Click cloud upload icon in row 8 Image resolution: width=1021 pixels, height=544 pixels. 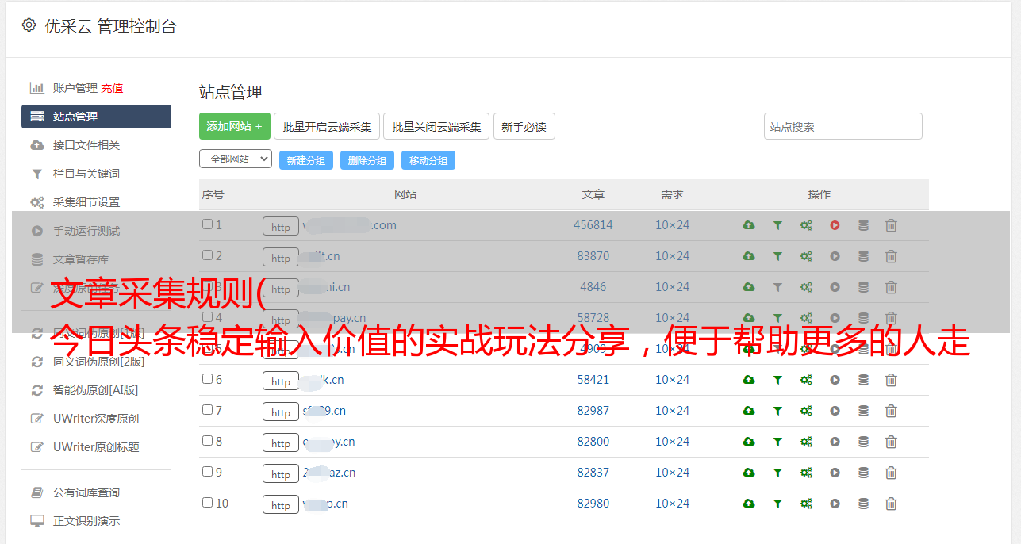pos(749,442)
